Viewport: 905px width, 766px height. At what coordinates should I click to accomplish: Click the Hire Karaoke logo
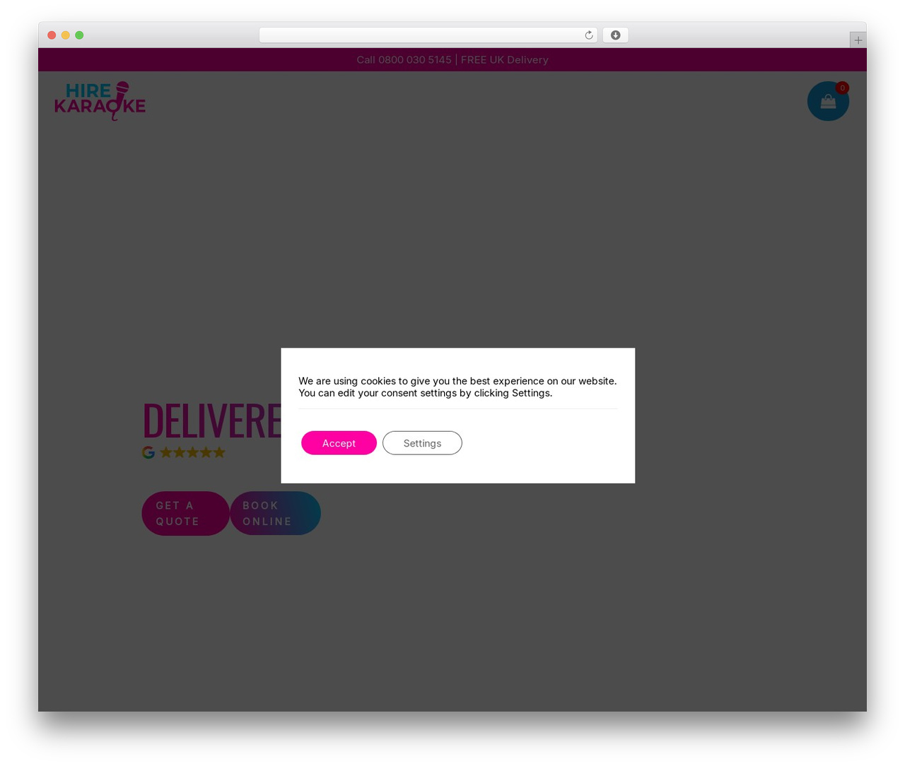[100, 101]
